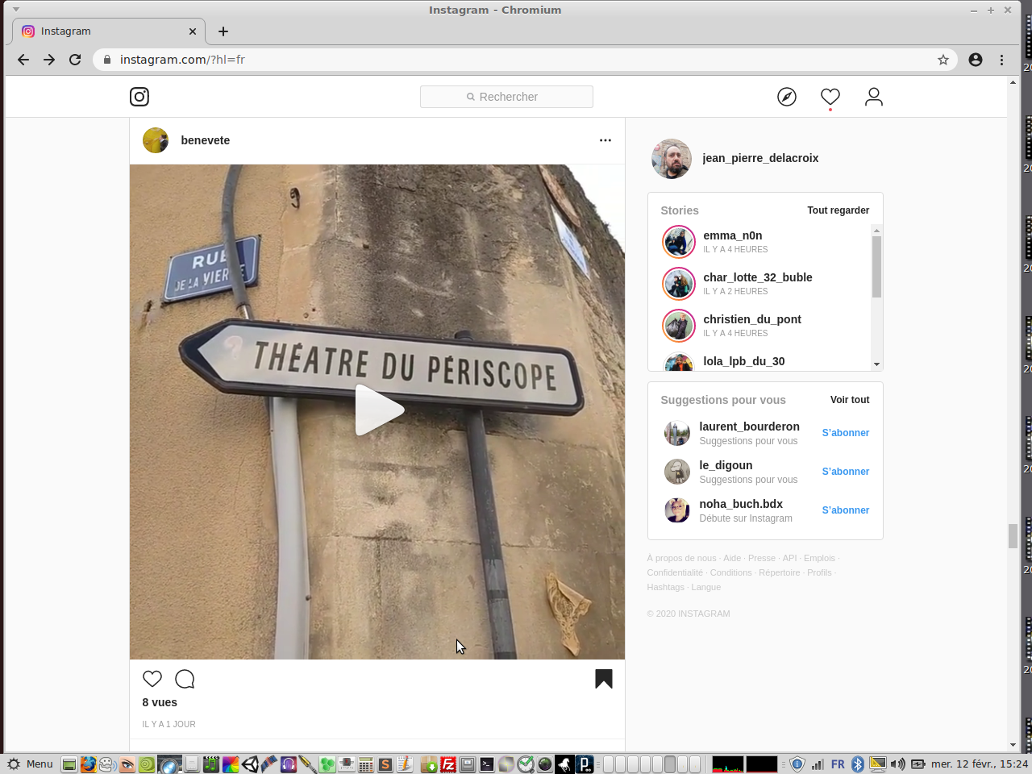Like the benevete post with the heart
This screenshot has height=774, width=1032.
(x=152, y=679)
